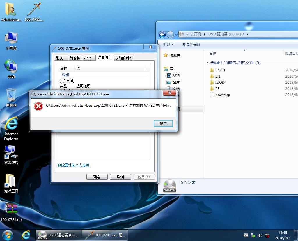Select the 文件说明 property row
This screenshot has width=298, height=241.
tap(104, 81)
